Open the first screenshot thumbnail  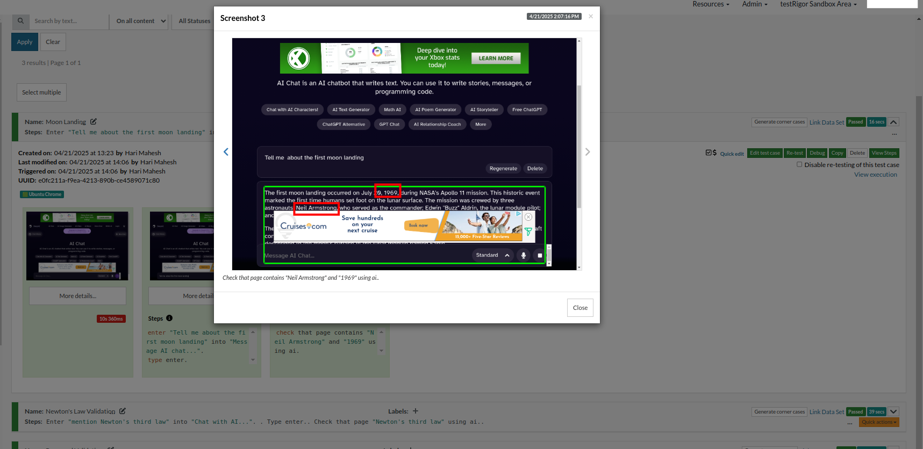pyautogui.click(x=77, y=245)
